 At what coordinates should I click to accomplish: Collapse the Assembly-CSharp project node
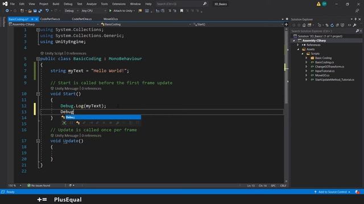click(x=294, y=41)
